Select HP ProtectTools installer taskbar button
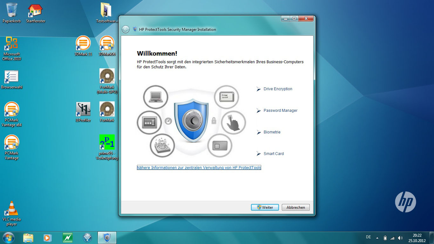The height and width of the screenshot is (244, 434). pos(107,237)
